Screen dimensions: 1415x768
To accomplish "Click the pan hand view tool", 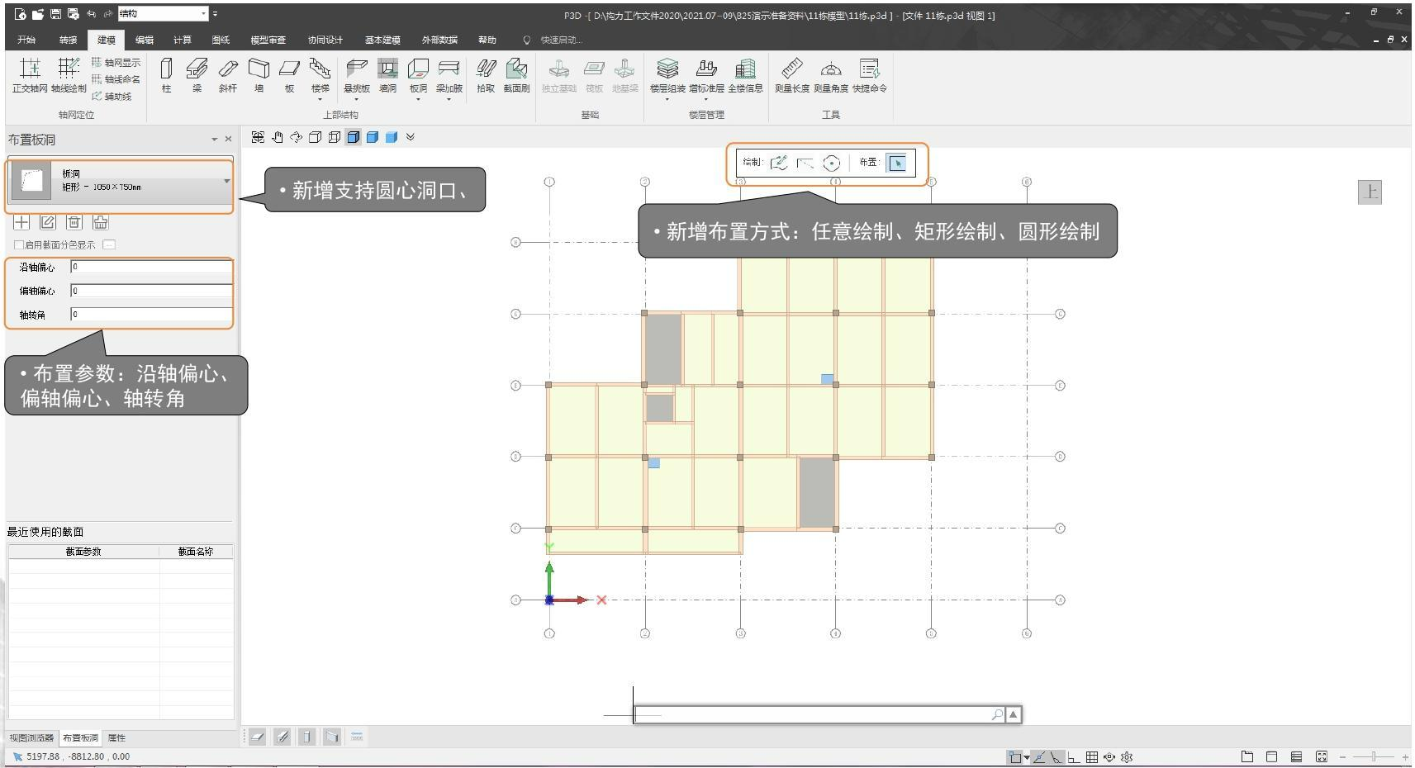I will point(278,137).
